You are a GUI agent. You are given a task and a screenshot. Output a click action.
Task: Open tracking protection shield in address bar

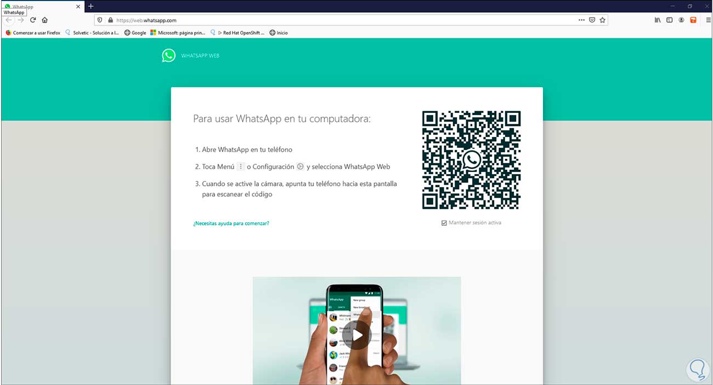point(100,20)
